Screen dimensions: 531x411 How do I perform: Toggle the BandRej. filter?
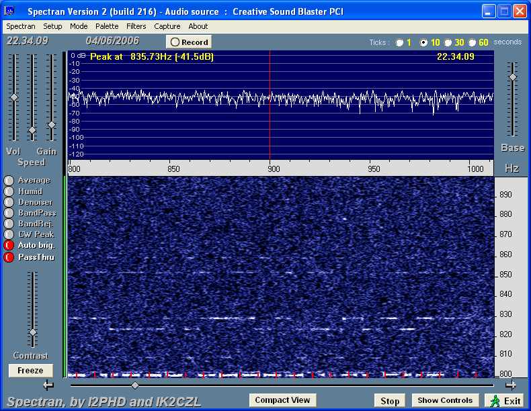point(9,224)
